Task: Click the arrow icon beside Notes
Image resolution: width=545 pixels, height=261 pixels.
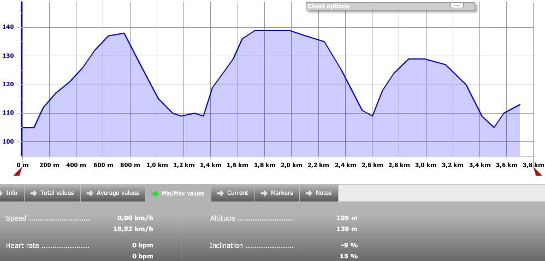Action: point(309,193)
